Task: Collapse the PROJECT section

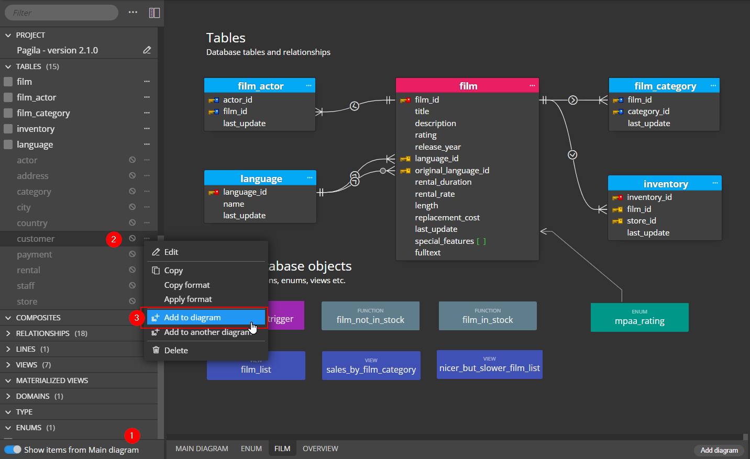Action: coord(8,35)
